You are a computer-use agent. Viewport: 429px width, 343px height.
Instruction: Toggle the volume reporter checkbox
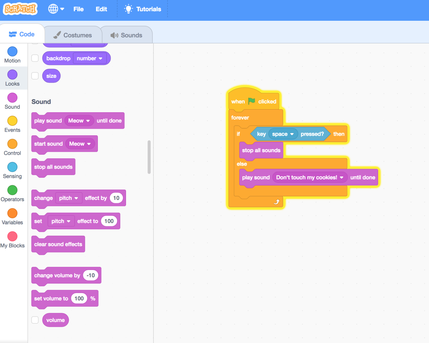[x=35, y=320]
